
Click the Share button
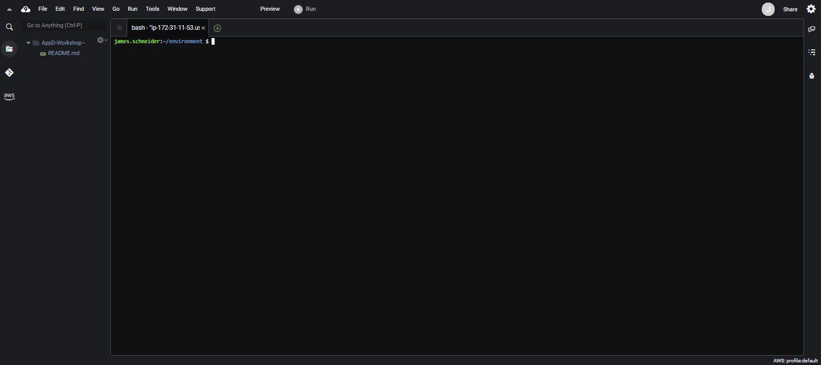(790, 9)
